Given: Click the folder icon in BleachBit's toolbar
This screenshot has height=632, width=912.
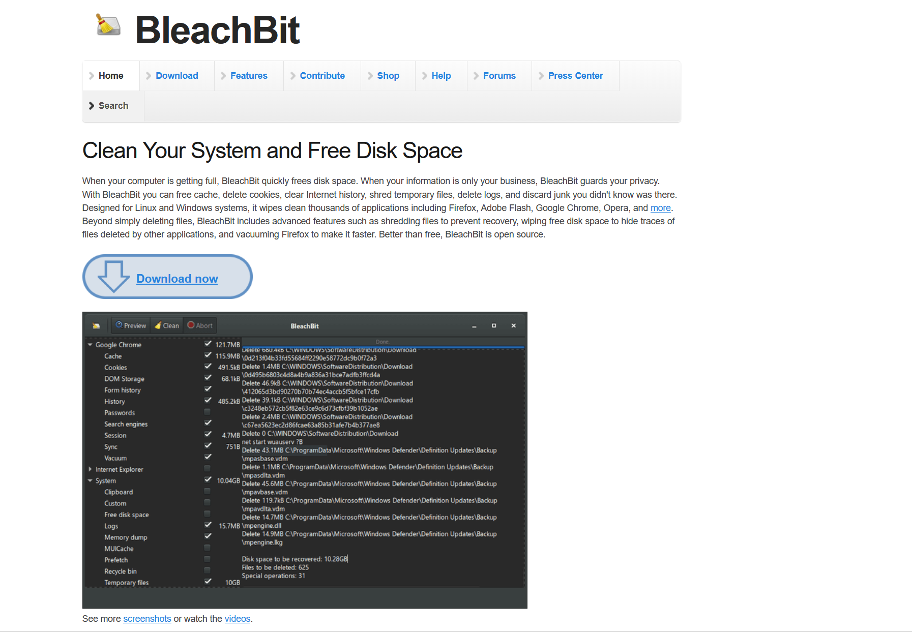Looking at the screenshot, I should click(x=96, y=325).
